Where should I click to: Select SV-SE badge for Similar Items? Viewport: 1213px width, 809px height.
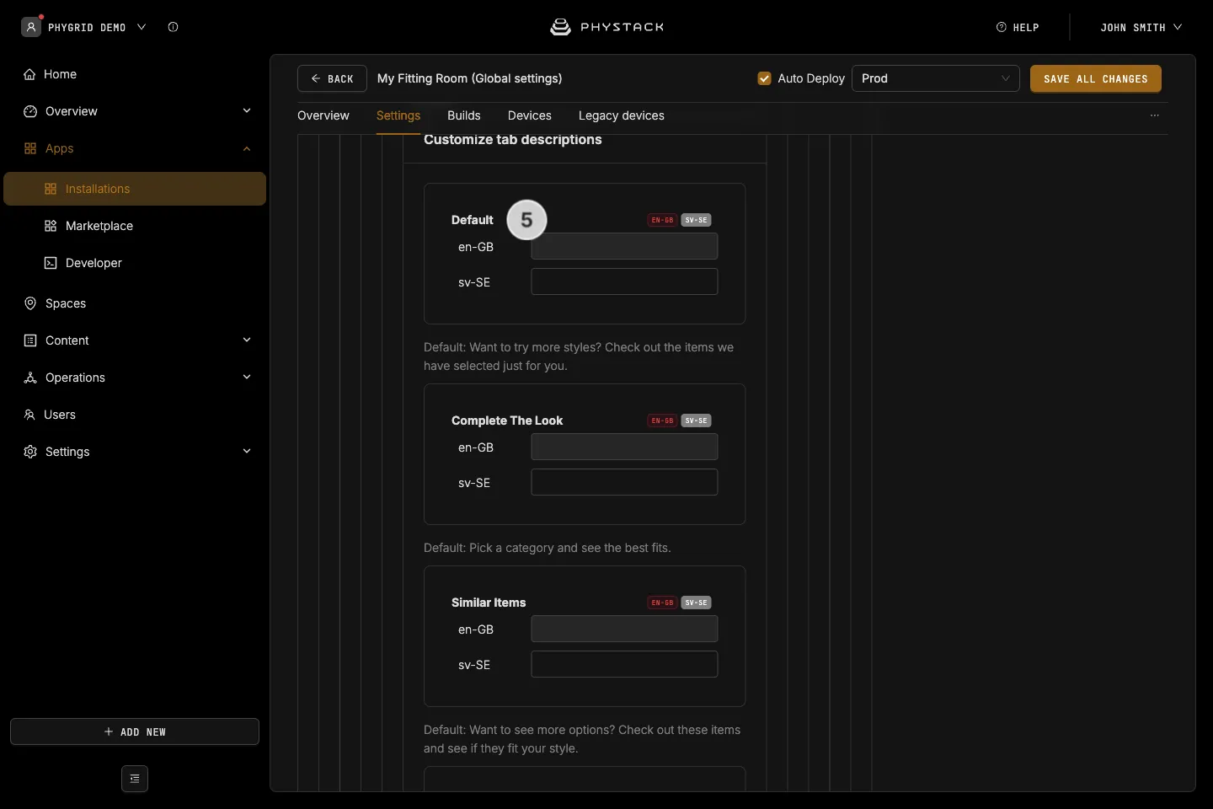pos(696,603)
